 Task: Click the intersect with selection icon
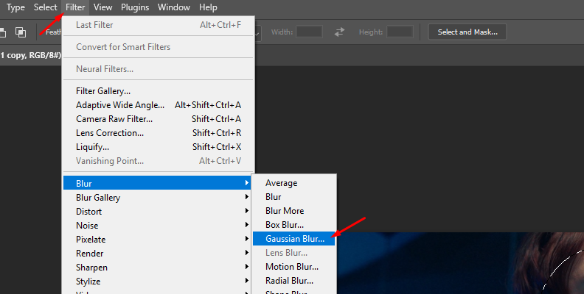(21, 32)
